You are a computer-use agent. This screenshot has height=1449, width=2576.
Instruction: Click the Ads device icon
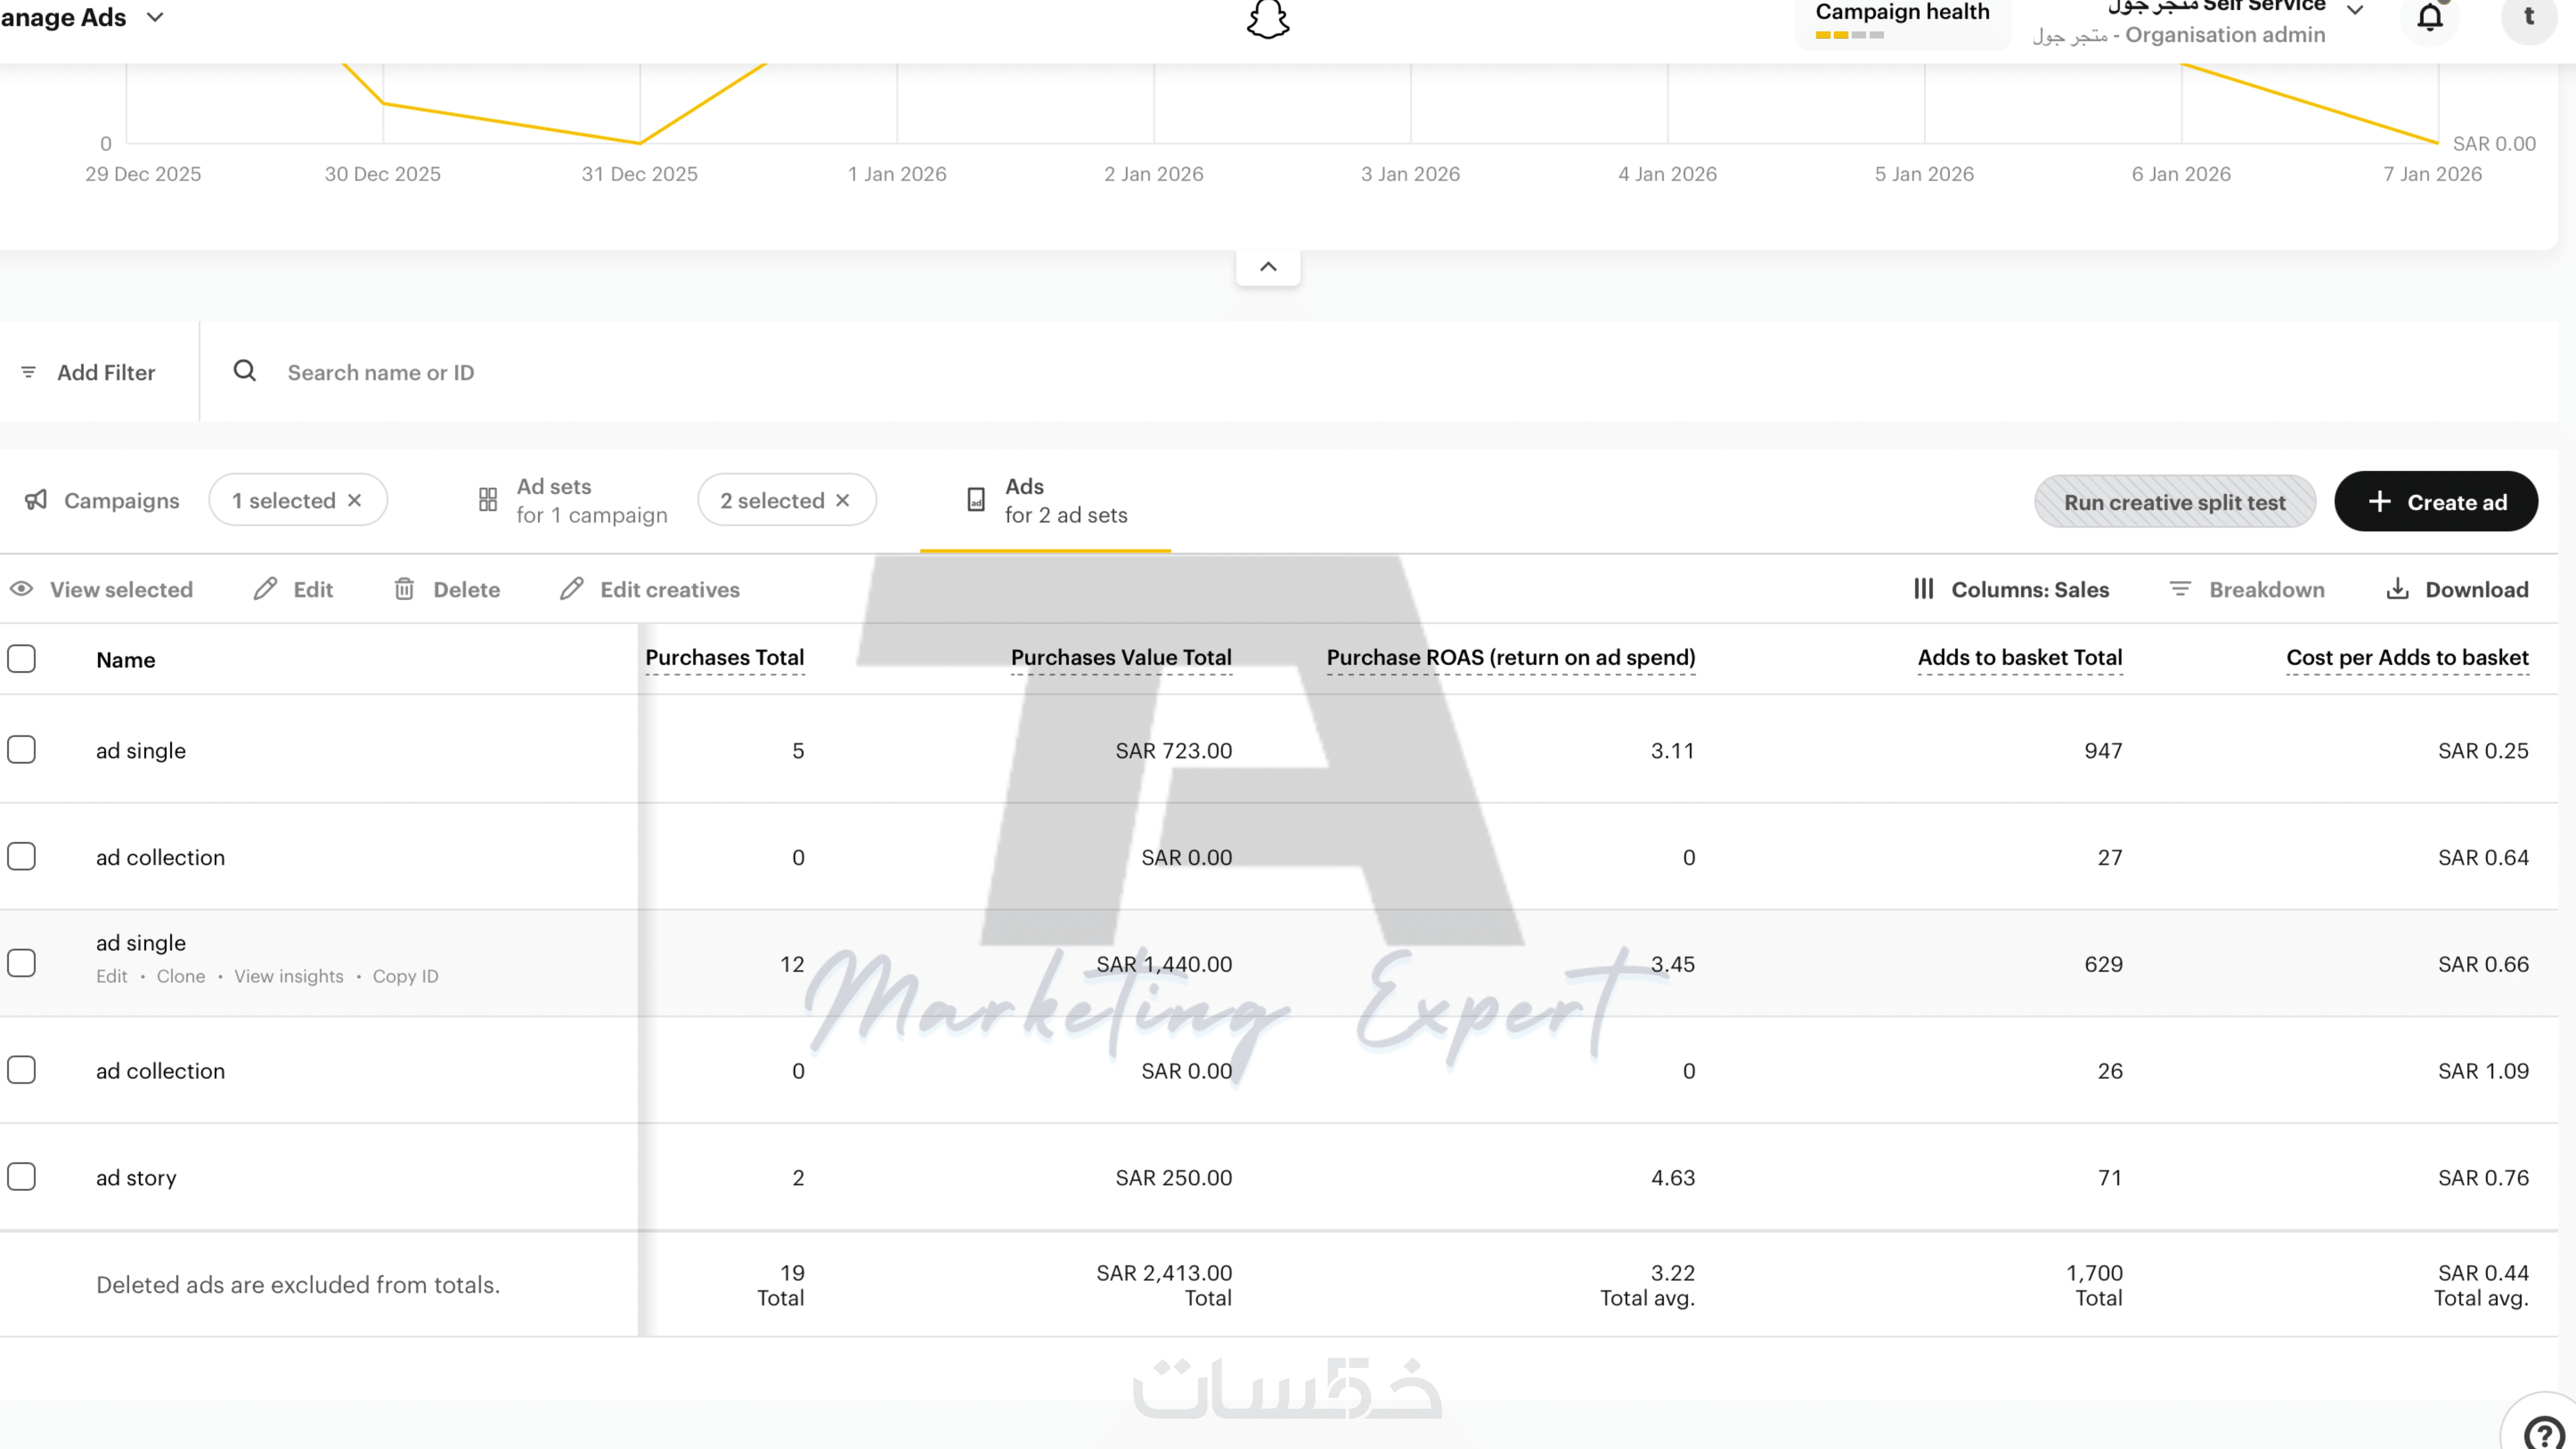tap(976, 500)
